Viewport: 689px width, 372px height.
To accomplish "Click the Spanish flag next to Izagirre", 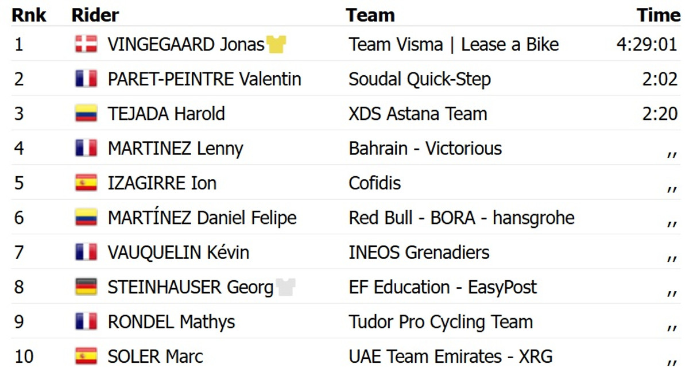I will 86,183.
